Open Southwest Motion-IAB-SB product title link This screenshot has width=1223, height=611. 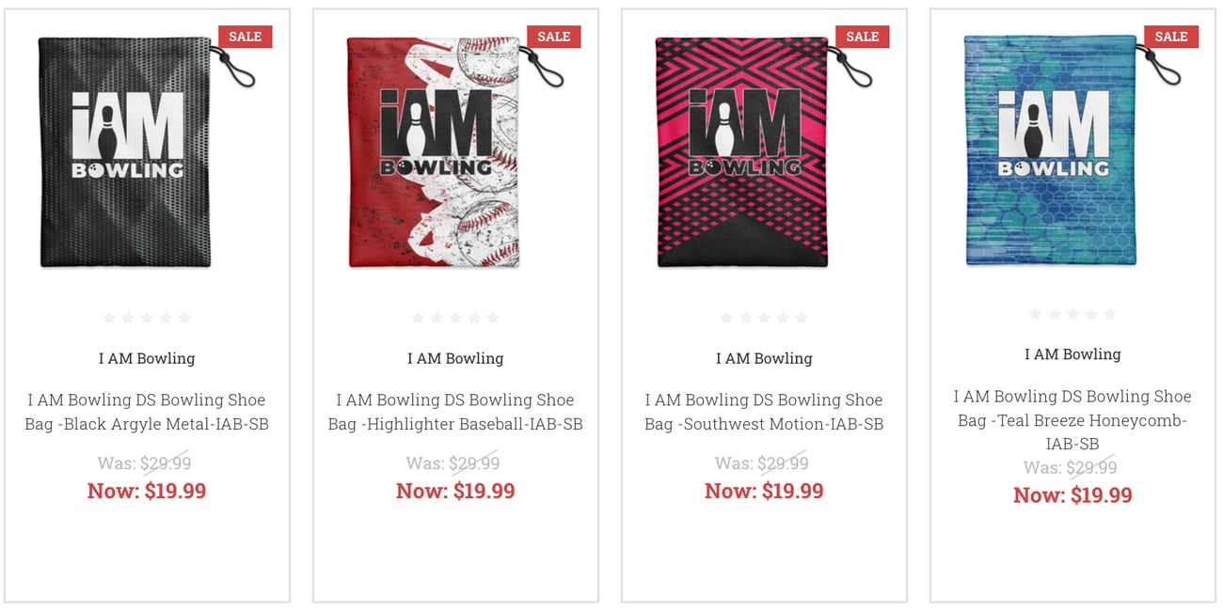[x=764, y=412]
